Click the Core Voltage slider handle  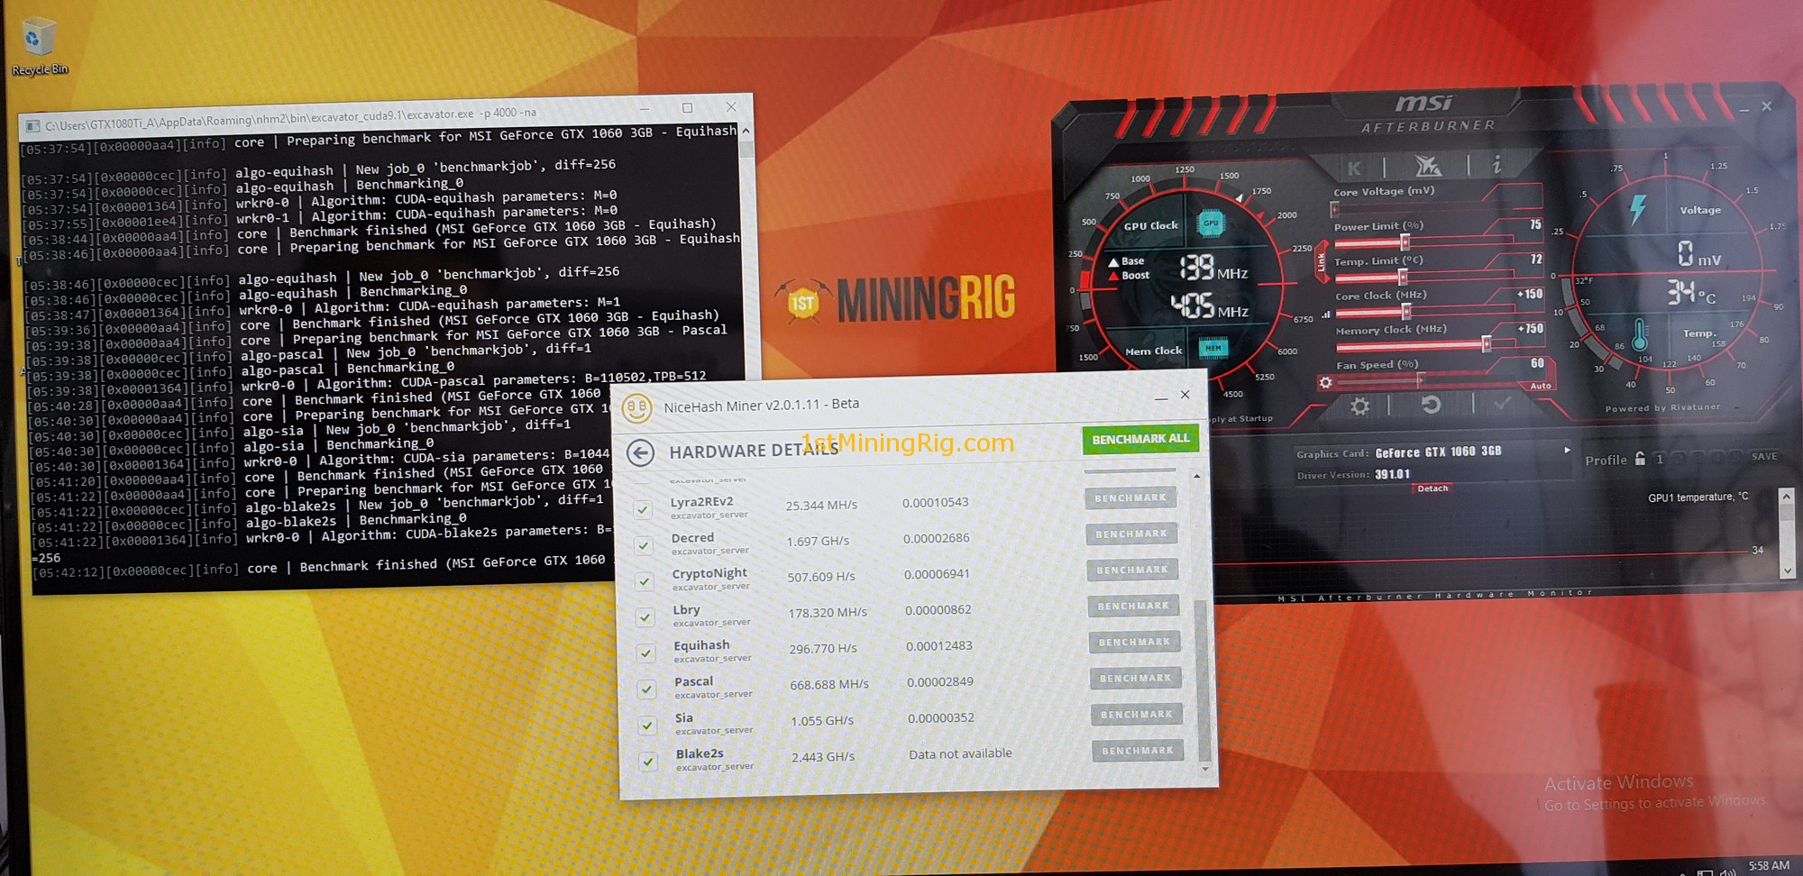pyautogui.click(x=1335, y=210)
